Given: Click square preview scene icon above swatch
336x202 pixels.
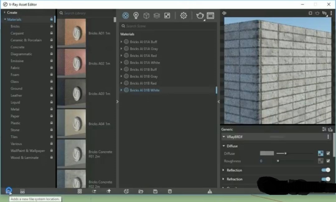Looking at the screenshot, I should pyautogui.click(x=310, y=13).
